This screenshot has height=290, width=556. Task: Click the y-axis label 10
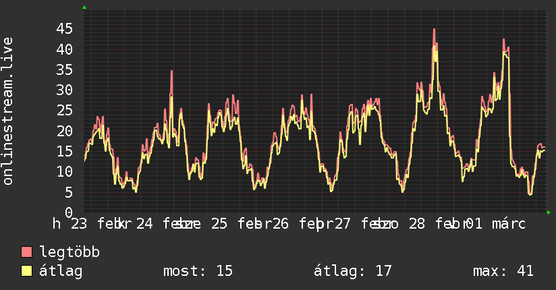(x=65, y=172)
